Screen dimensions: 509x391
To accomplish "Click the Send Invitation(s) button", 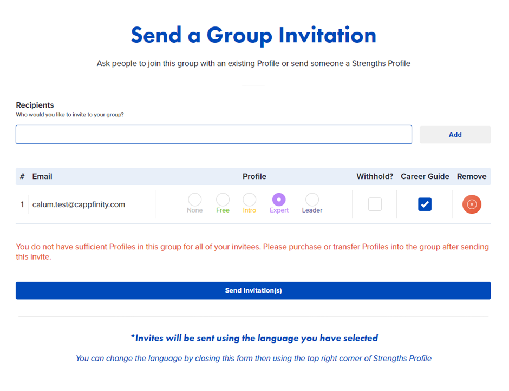I will click(x=253, y=290).
